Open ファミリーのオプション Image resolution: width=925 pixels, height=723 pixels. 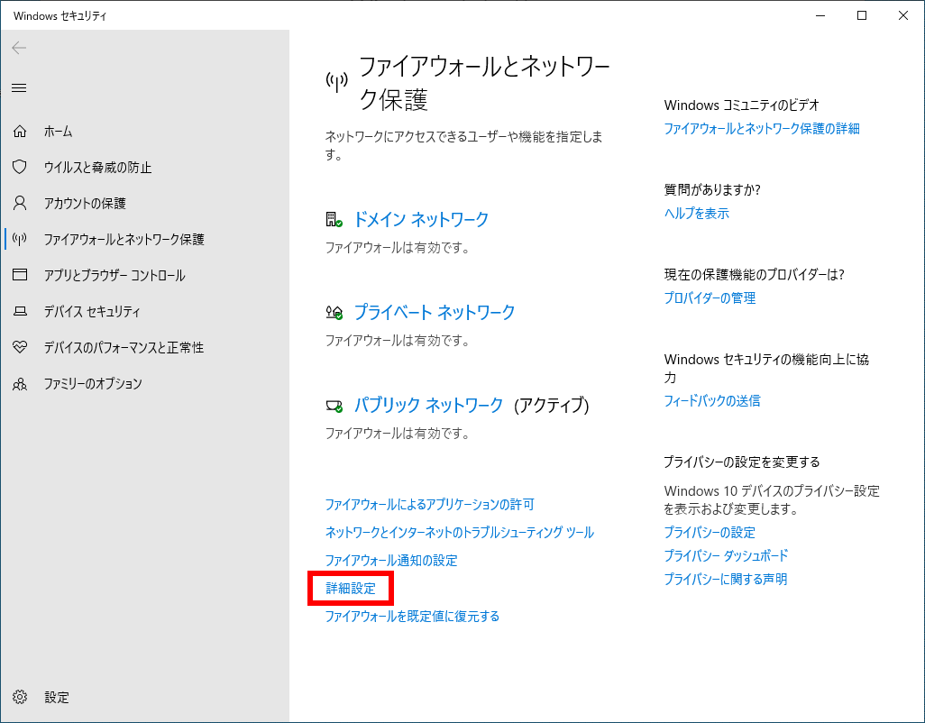[93, 384]
